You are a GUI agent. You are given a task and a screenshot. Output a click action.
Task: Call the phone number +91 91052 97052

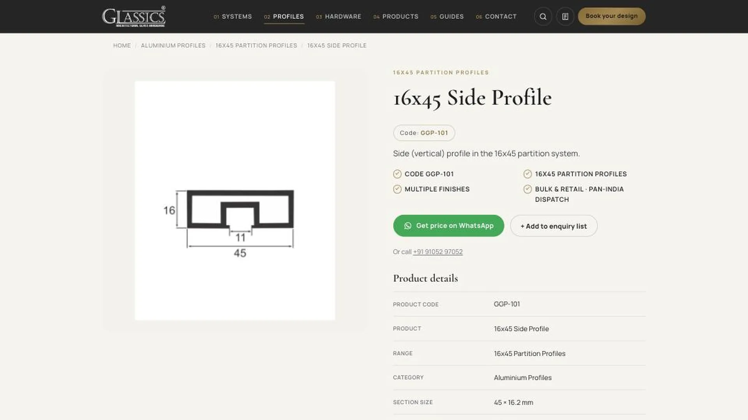438,252
